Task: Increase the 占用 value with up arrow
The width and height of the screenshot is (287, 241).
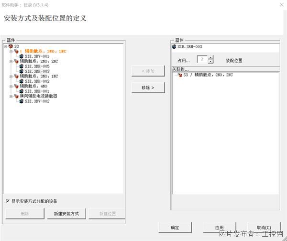Action: point(210,58)
